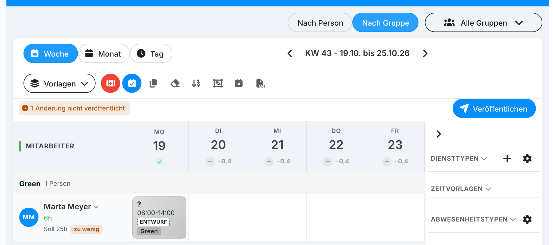Viewport: 553px width, 245px height.
Task: Click the ENTWURF label on shift
Action: coord(153,222)
